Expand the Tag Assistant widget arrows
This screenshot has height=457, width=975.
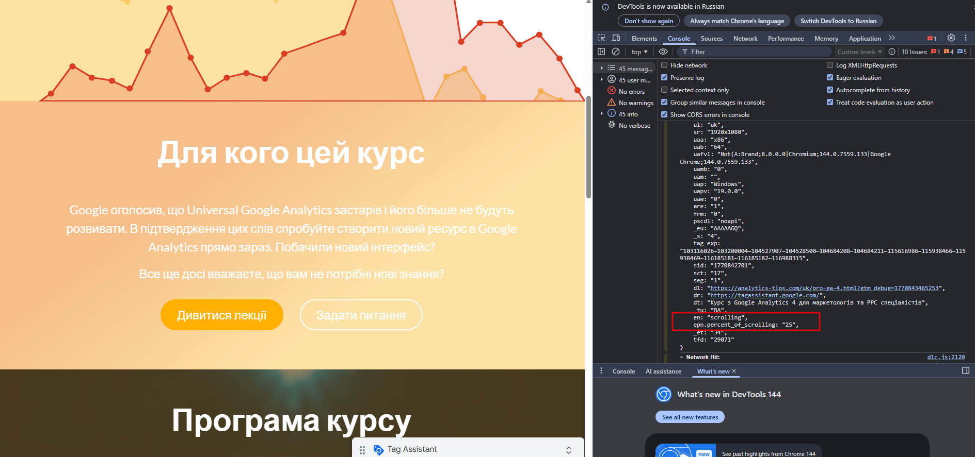pos(569,450)
